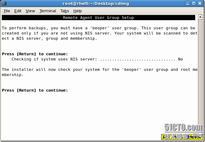Image resolution: width=205 pixels, height=142 pixels.
Task: Click the window title 'root@rhel5:~/Desktop/cdimg'
Action: point(96,4)
